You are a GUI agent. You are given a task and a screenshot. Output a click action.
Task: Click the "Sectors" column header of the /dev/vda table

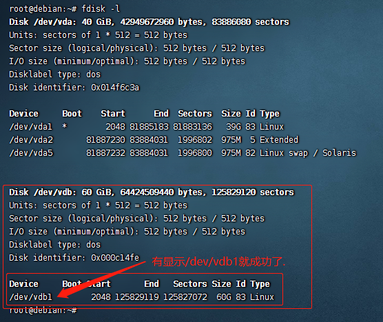[195, 114]
